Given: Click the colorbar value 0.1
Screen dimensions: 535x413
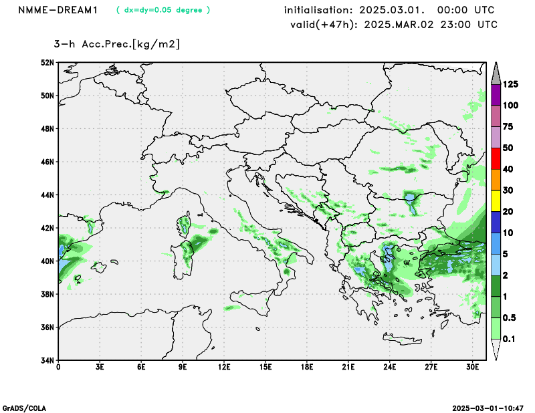Looking at the screenshot, I should (509, 339).
